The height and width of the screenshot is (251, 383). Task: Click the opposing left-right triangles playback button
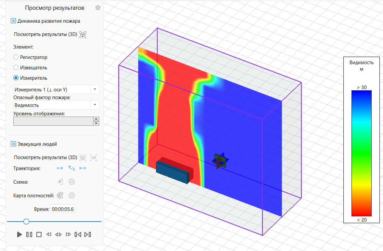click(x=58, y=234)
